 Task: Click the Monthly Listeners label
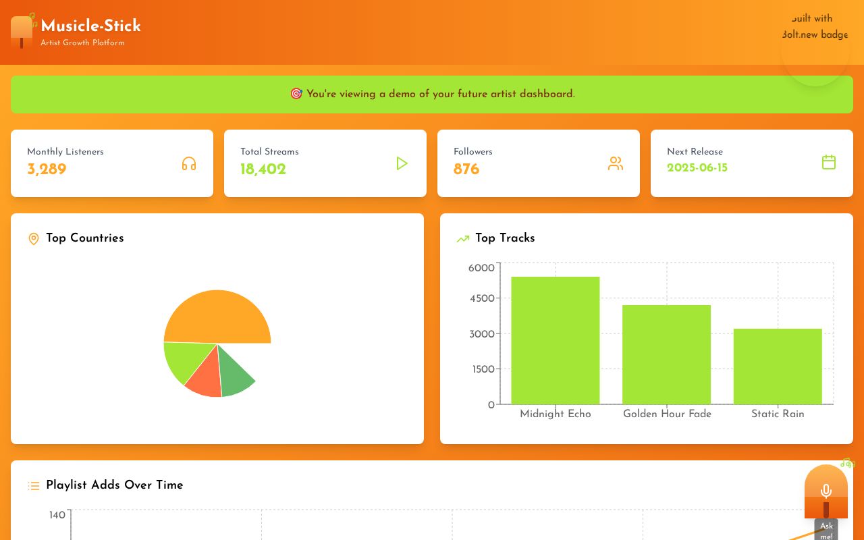click(x=65, y=152)
